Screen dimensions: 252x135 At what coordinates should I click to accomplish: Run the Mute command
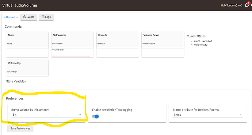pos(27,40)
